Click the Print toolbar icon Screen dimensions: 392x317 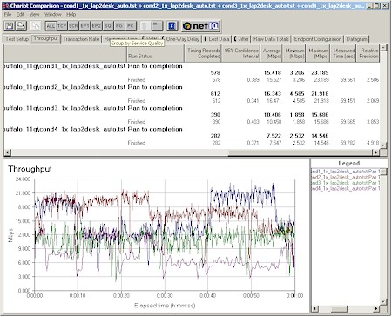pyautogui.click(x=21, y=26)
